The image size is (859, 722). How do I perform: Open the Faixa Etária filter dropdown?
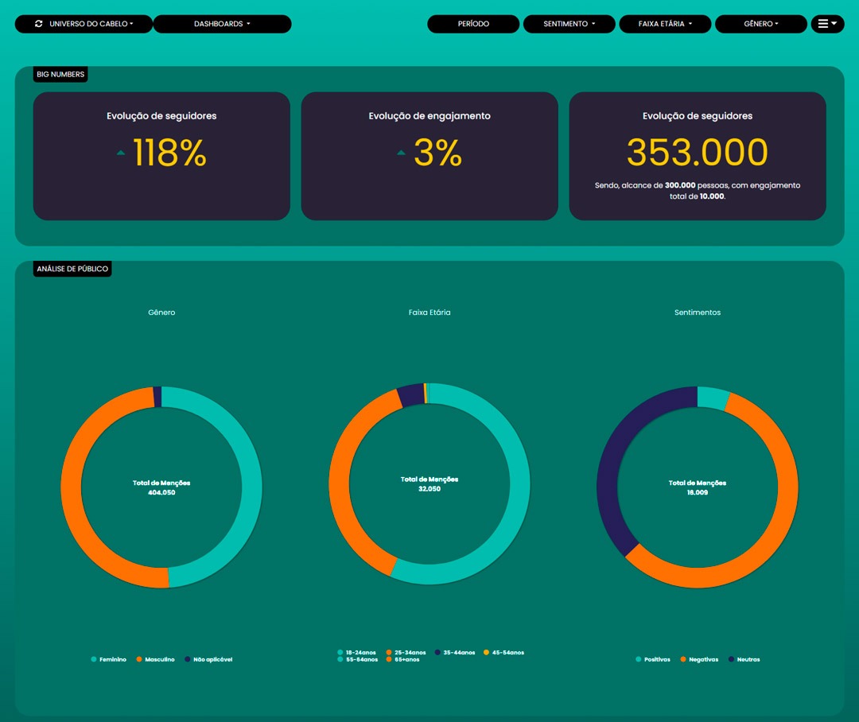(x=665, y=24)
